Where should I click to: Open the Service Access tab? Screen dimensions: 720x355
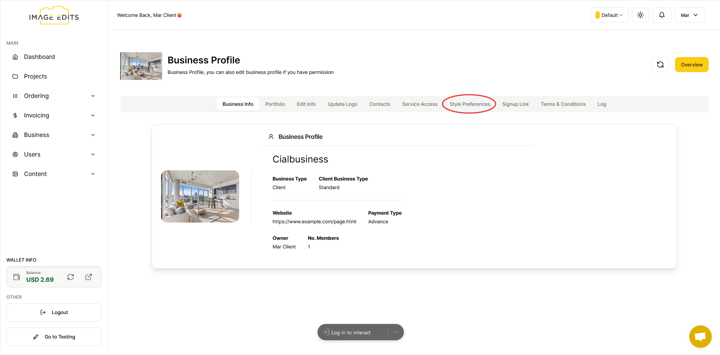pyautogui.click(x=420, y=104)
